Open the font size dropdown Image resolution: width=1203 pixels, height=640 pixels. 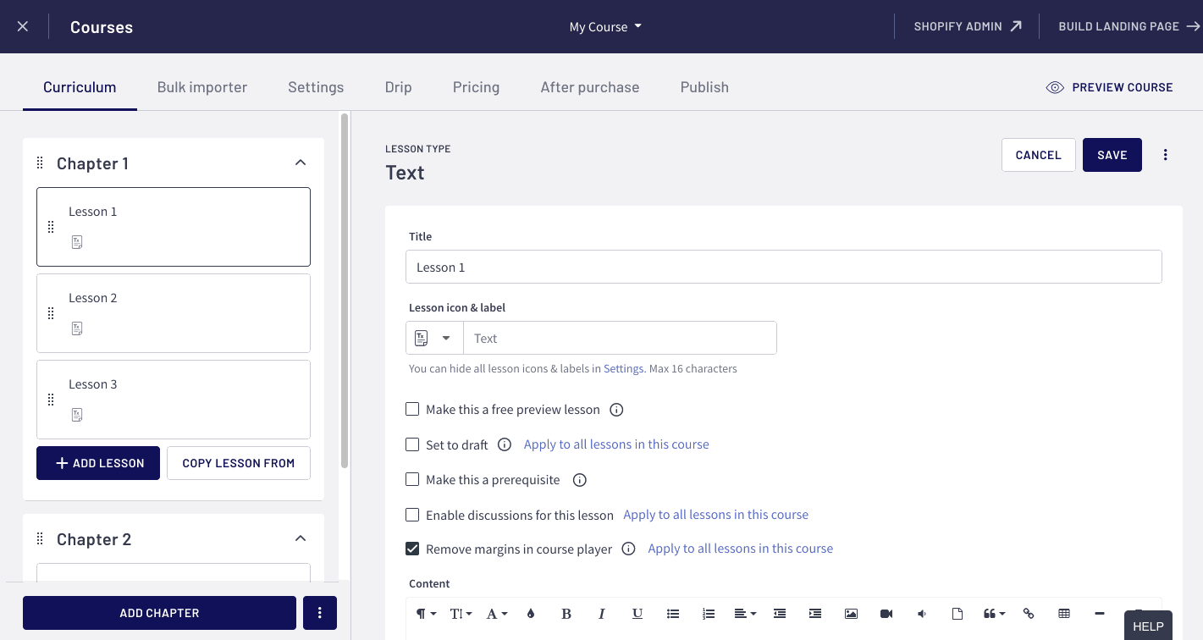(461, 614)
